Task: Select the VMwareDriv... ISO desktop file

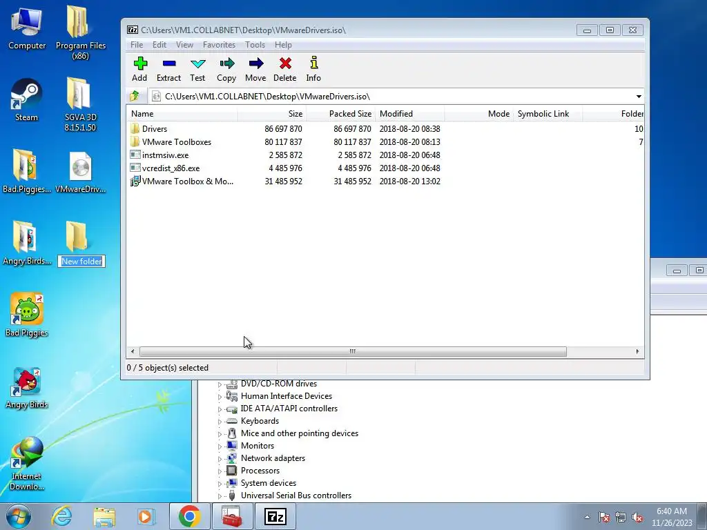Action: point(80,172)
